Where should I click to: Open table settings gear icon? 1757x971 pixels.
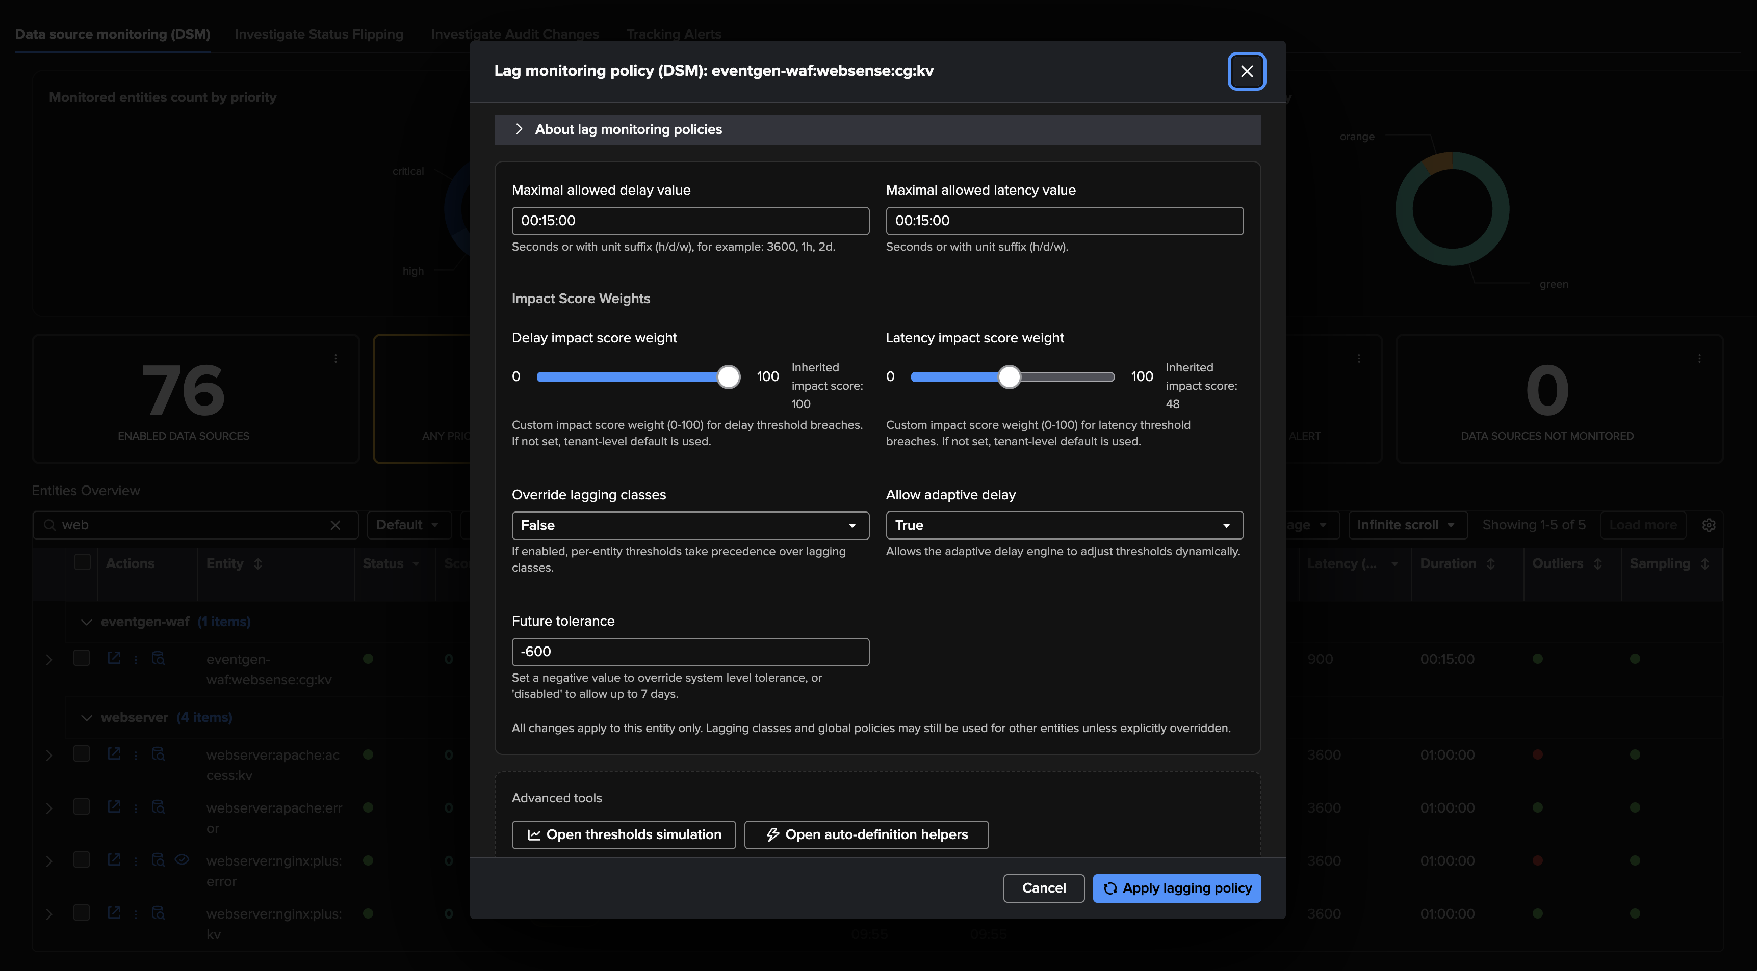[1708, 525]
